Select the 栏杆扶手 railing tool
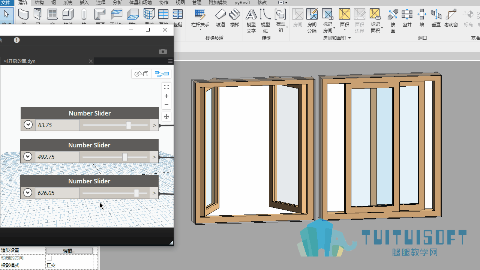This screenshot has width=480, height=270. [x=200, y=18]
